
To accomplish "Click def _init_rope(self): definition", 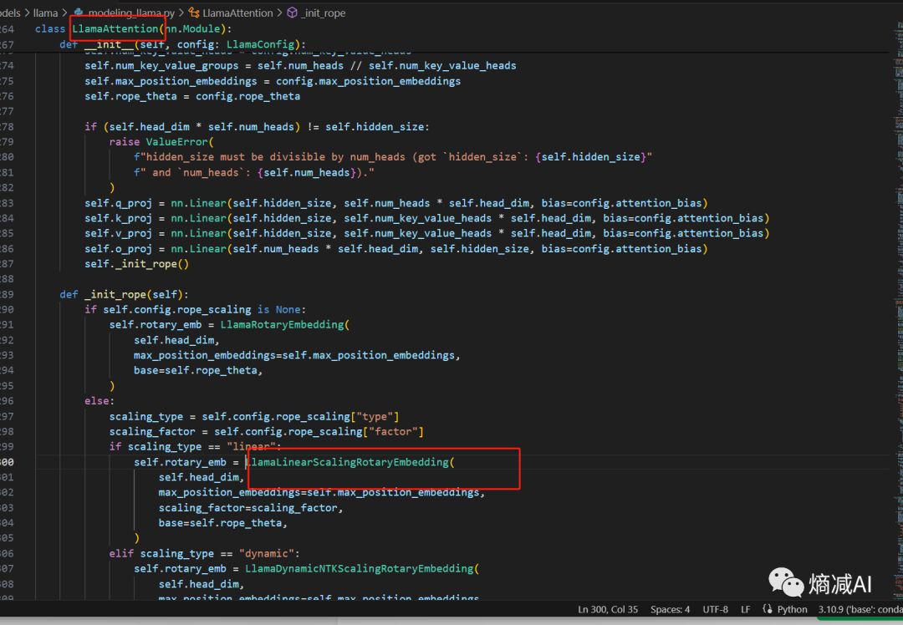I will (124, 294).
